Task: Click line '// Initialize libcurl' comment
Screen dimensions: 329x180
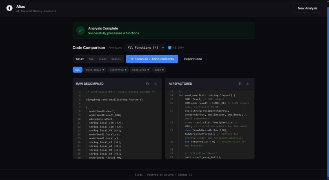Action: (x=200, y=153)
